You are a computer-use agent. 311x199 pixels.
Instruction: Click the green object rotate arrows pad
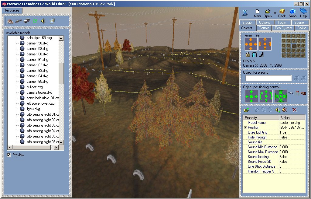[x=266, y=96]
